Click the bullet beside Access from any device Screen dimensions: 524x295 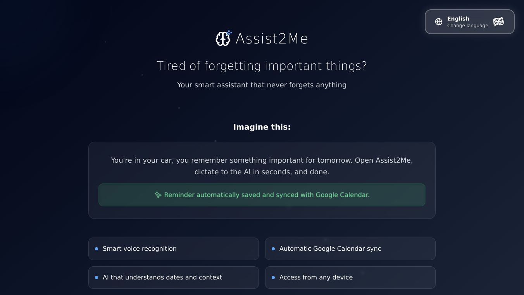pyautogui.click(x=273, y=278)
